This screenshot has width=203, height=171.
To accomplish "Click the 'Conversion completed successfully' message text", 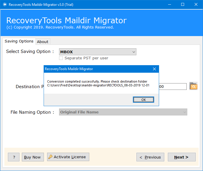I will pos(97,81).
